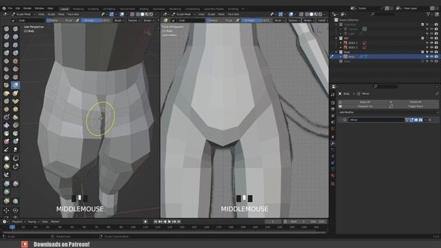Switch to the Sculpting workspace tab

(x=93, y=9)
